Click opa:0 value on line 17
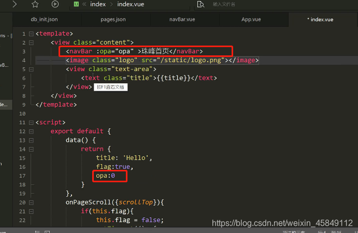 (105, 176)
